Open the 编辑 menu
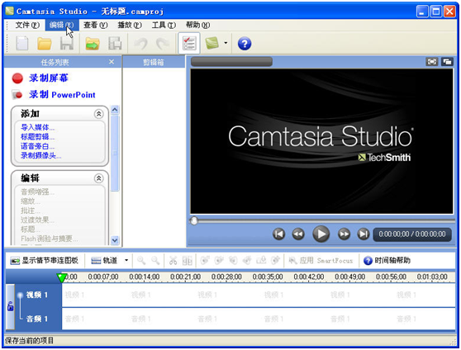The image size is (461, 350). 62,26
